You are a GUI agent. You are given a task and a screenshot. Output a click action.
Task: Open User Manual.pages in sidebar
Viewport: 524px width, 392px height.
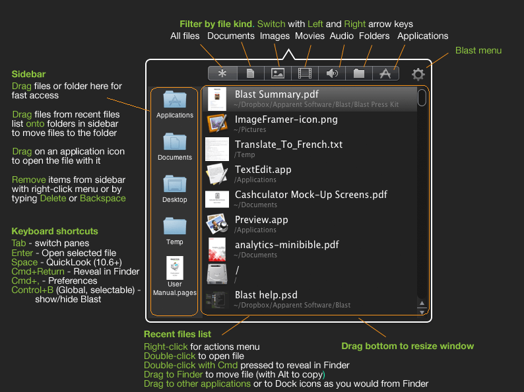pos(175,268)
